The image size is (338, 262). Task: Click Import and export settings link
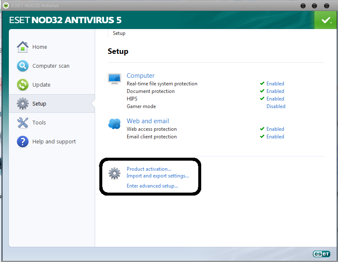(x=158, y=176)
